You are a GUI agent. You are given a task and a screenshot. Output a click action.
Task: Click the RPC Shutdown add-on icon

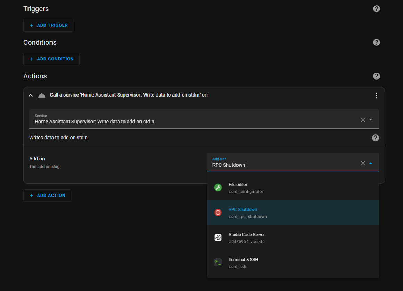point(218,212)
